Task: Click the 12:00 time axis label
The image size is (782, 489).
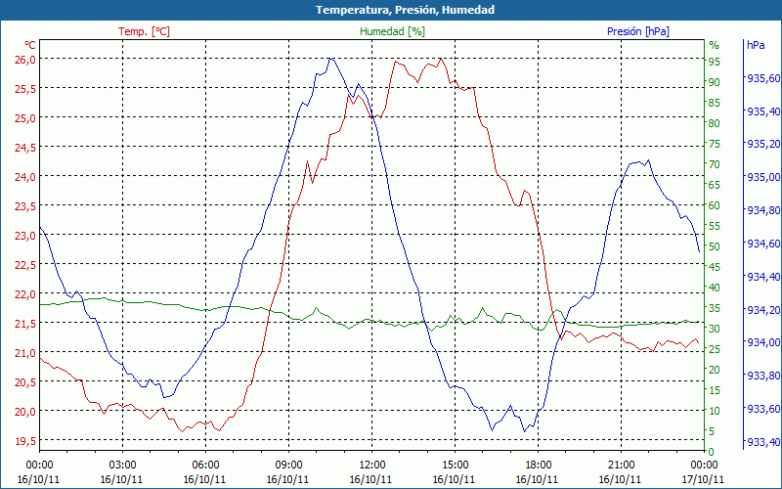Action: click(x=371, y=466)
